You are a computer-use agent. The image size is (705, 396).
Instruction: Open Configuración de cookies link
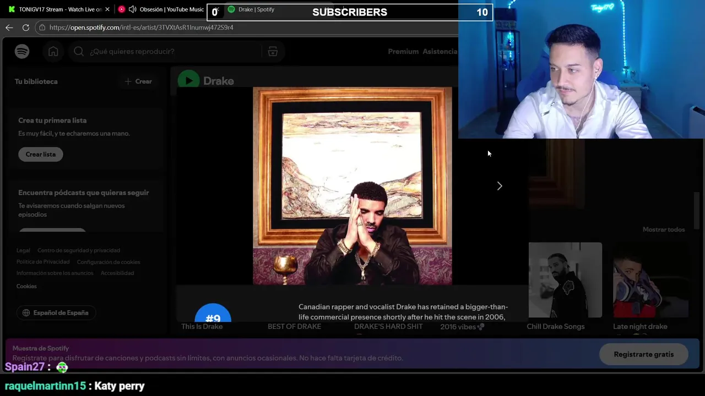(109, 262)
